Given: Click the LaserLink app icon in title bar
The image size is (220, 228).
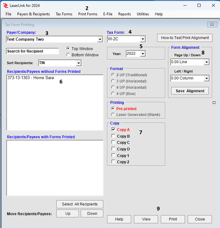Looking at the screenshot, I should (x=6, y=6).
